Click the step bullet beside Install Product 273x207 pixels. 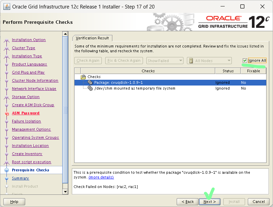[6, 186]
